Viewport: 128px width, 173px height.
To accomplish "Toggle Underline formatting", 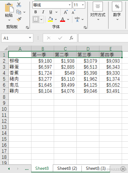I will [x=51, y=12].
